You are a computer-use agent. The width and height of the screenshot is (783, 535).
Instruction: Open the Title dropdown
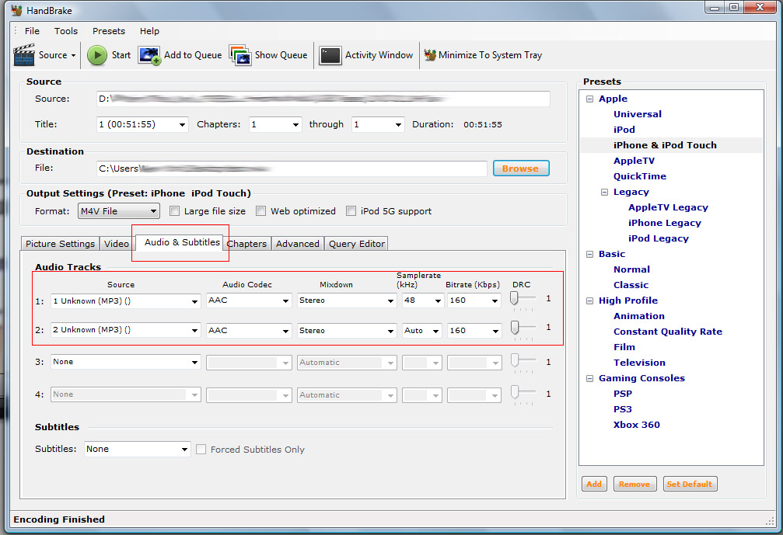pyautogui.click(x=142, y=124)
